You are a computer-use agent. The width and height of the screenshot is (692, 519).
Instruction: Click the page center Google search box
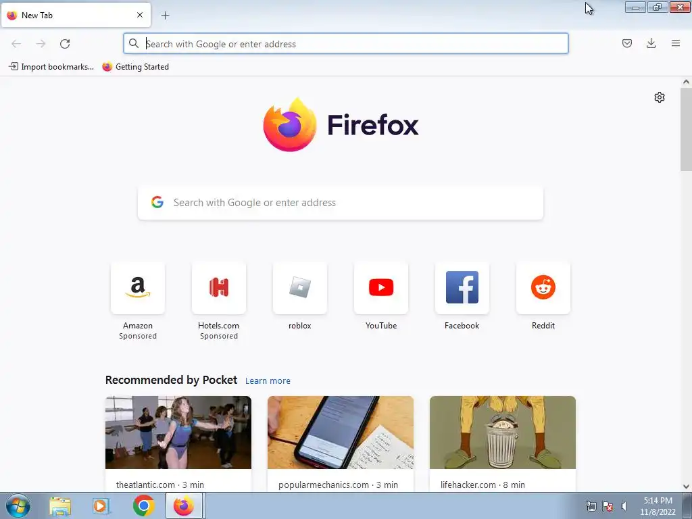click(341, 203)
